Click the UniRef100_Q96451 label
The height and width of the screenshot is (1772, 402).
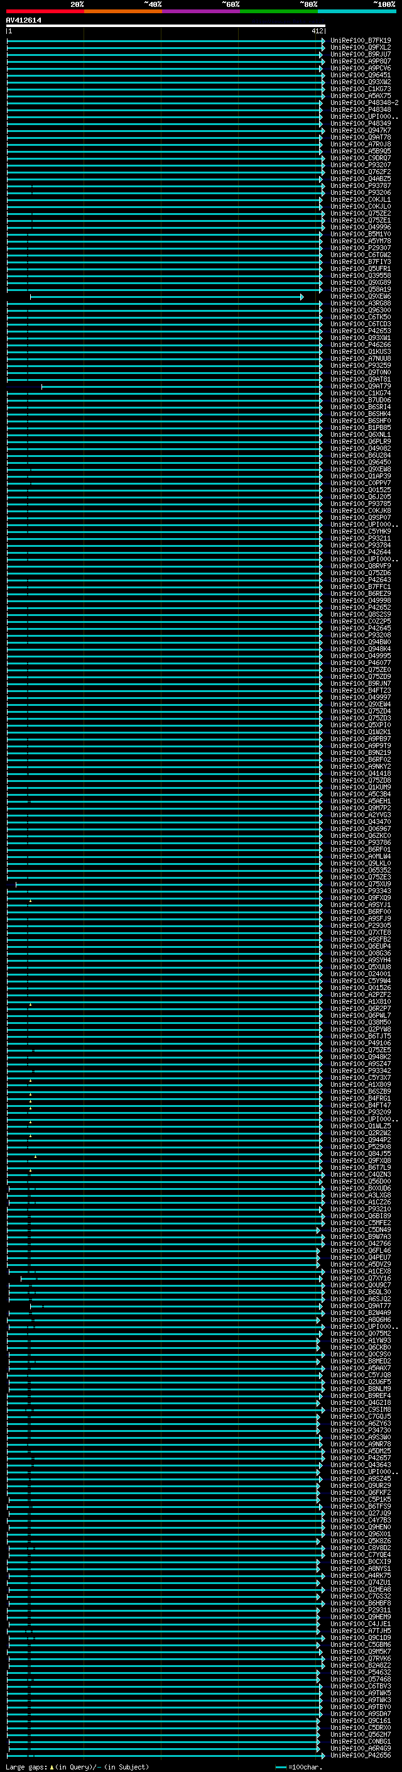pos(360,75)
